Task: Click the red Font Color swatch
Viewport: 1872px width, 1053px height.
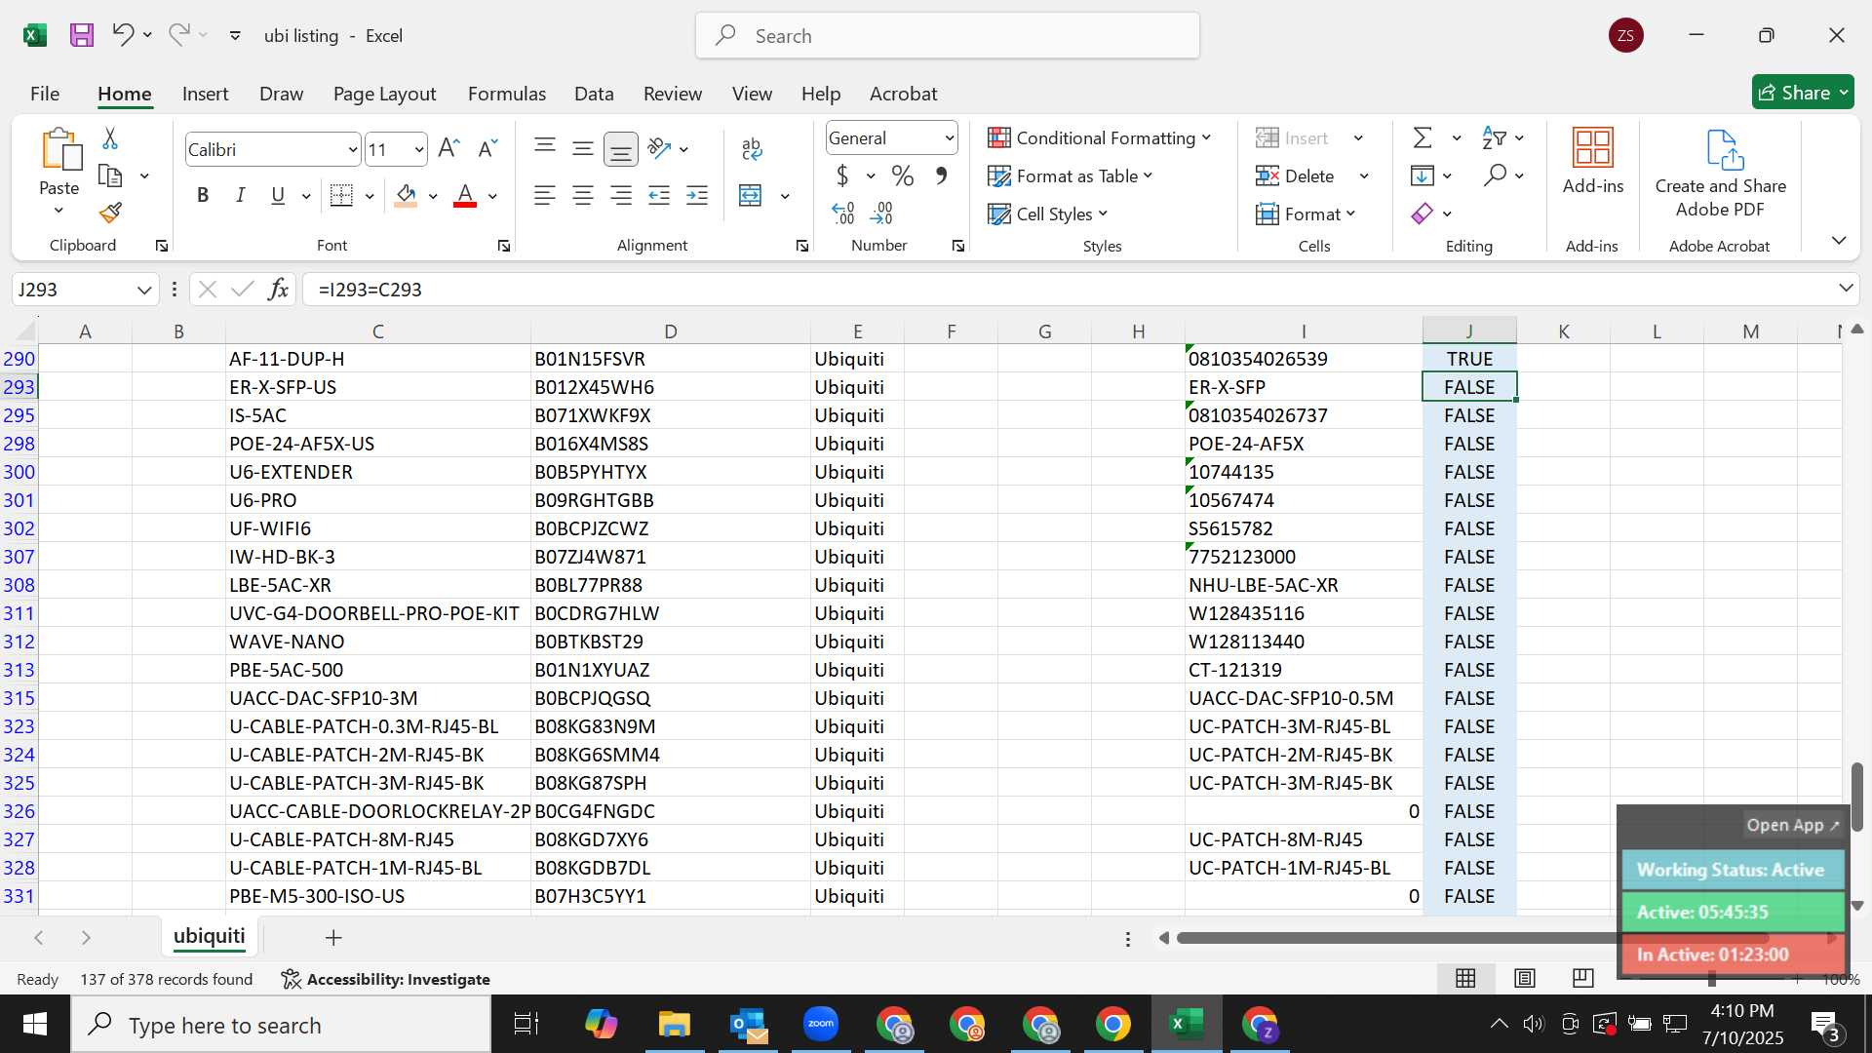Action: [x=466, y=195]
